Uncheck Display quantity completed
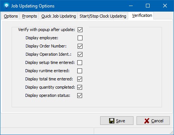The width and height of the screenshot is (174, 135). [79, 87]
